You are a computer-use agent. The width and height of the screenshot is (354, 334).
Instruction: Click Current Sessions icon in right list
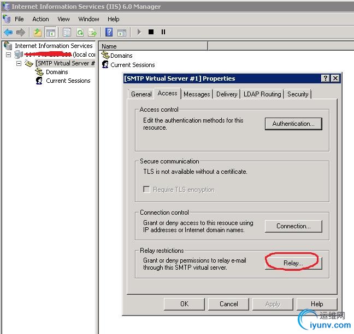(x=105, y=64)
